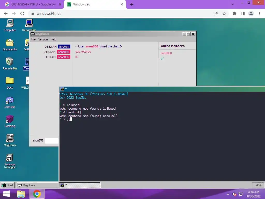Open the Windows host Start button
265x199 pixels.
coord(6,194)
